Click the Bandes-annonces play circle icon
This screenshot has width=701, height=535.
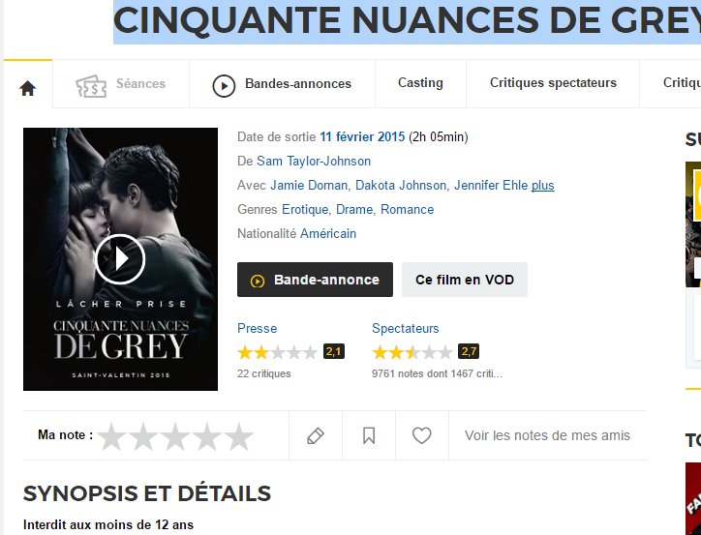click(x=224, y=86)
